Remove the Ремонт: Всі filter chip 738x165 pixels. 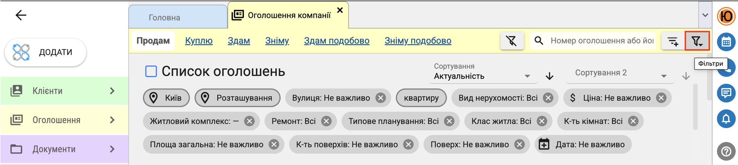tap(326, 121)
